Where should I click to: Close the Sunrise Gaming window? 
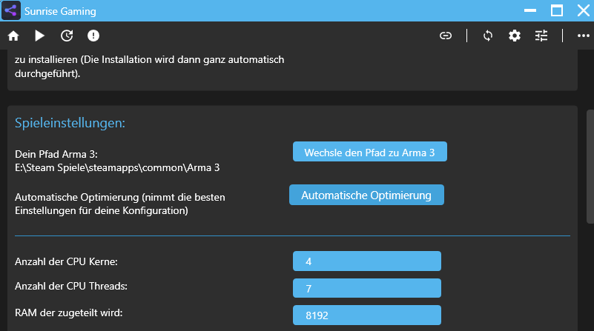tap(582, 10)
